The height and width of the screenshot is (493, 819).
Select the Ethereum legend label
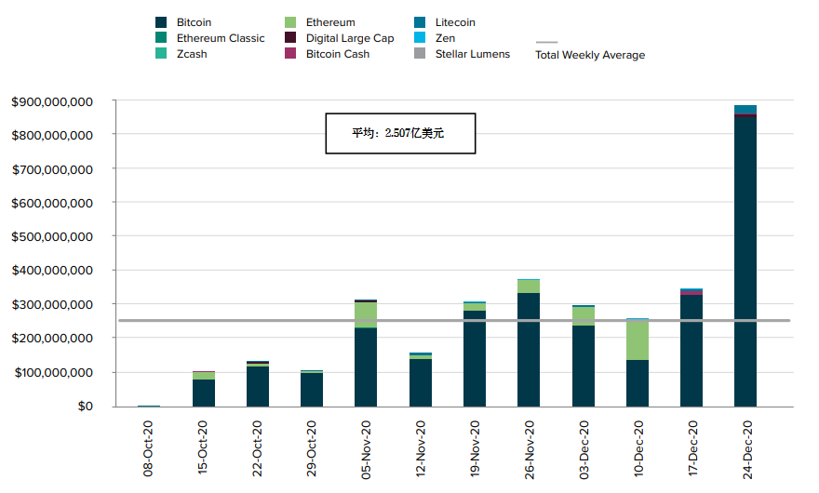coord(330,22)
